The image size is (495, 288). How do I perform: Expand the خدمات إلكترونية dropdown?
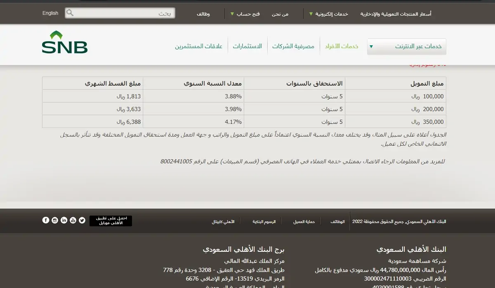pyautogui.click(x=329, y=14)
